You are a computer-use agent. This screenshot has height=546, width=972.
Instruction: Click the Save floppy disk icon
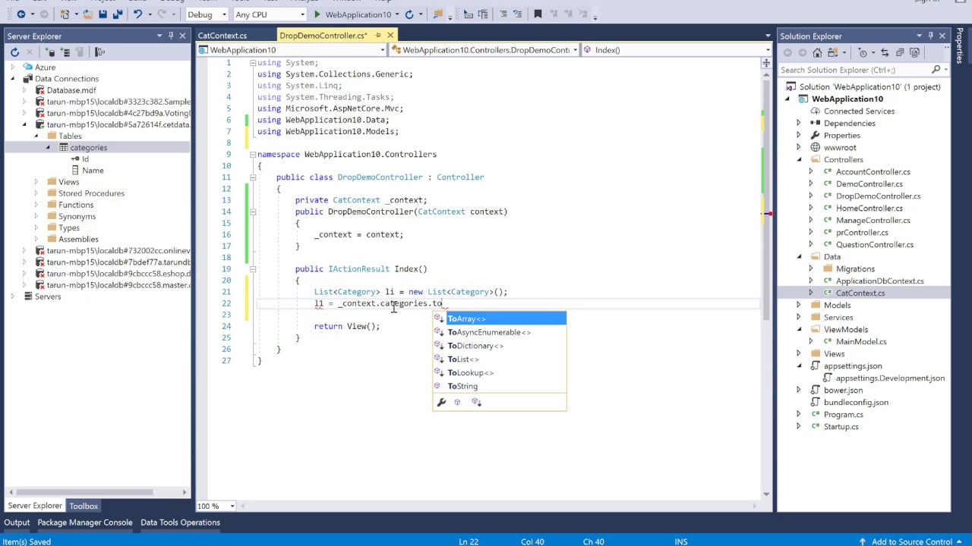102,14
